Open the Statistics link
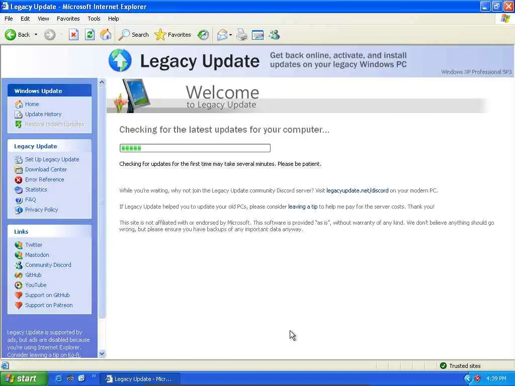This screenshot has width=515, height=386. click(x=36, y=189)
